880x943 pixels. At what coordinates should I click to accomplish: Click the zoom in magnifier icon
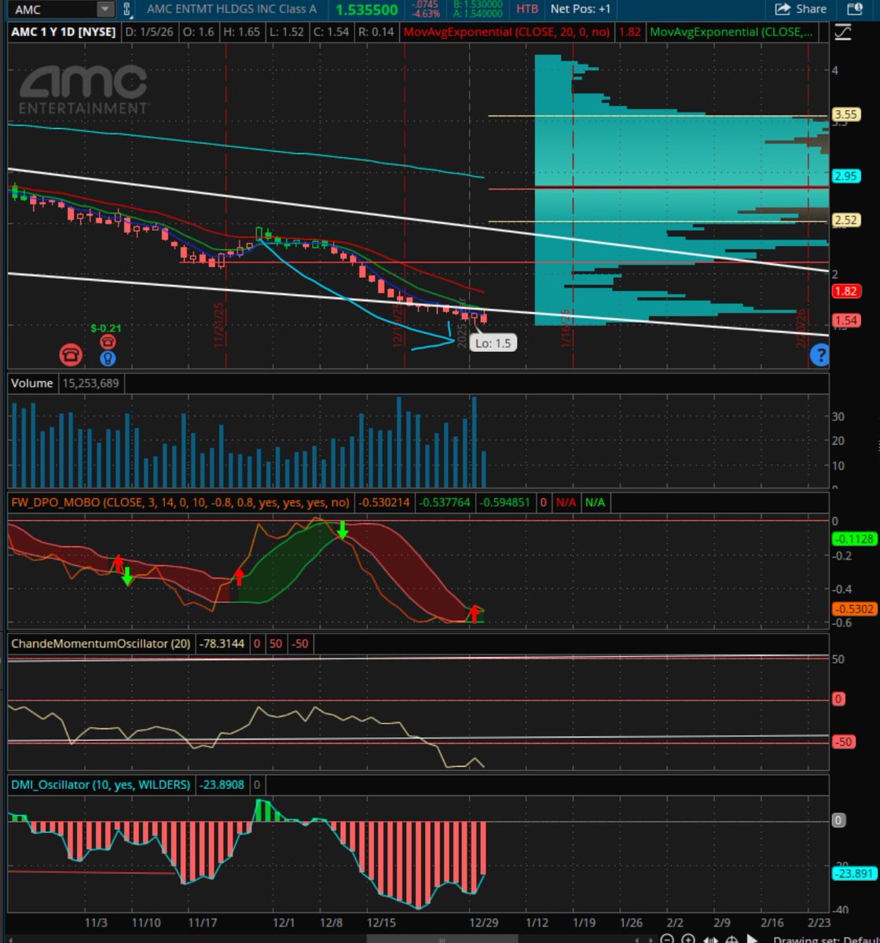(x=688, y=938)
